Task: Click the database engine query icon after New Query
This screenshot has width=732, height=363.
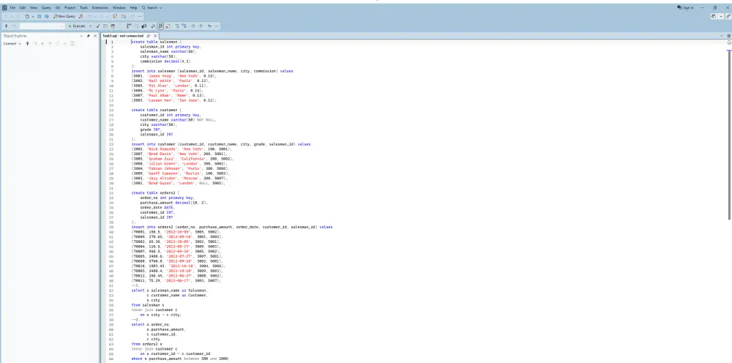Action: click(81, 16)
